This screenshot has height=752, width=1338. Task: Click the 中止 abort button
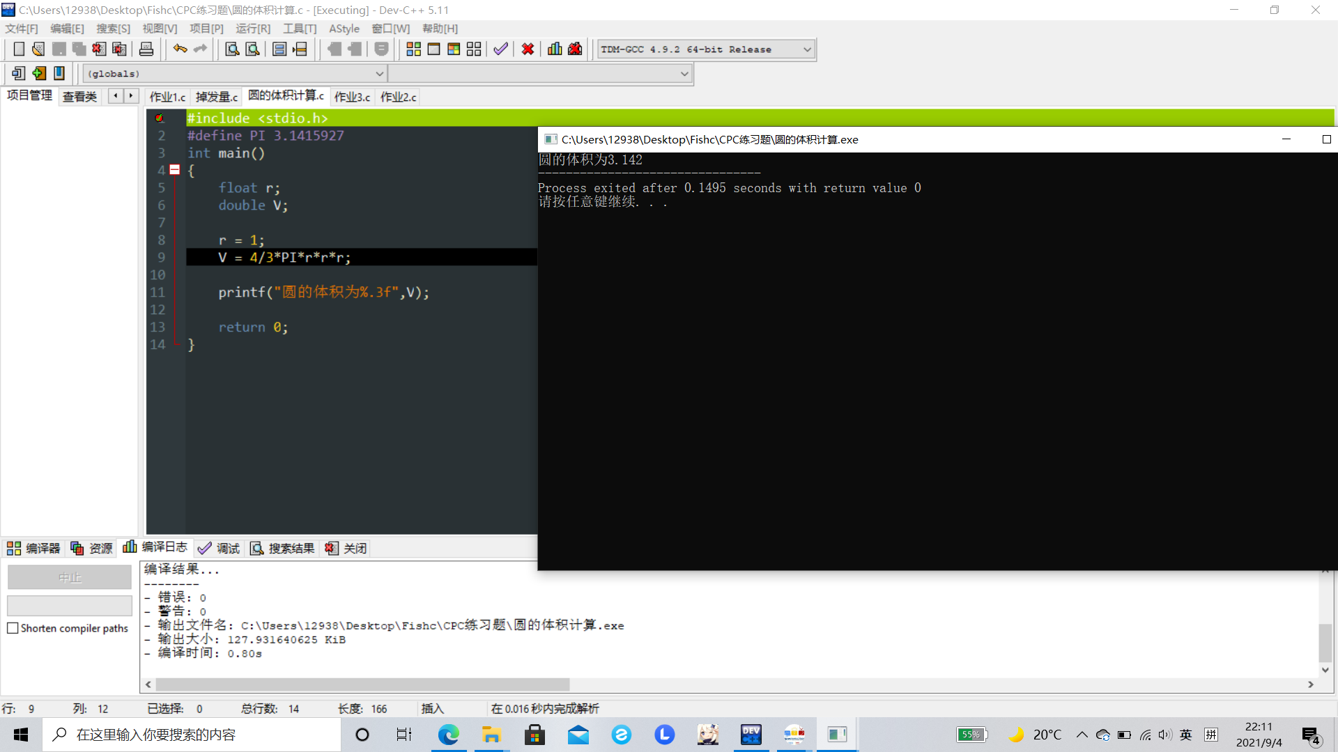(70, 577)
